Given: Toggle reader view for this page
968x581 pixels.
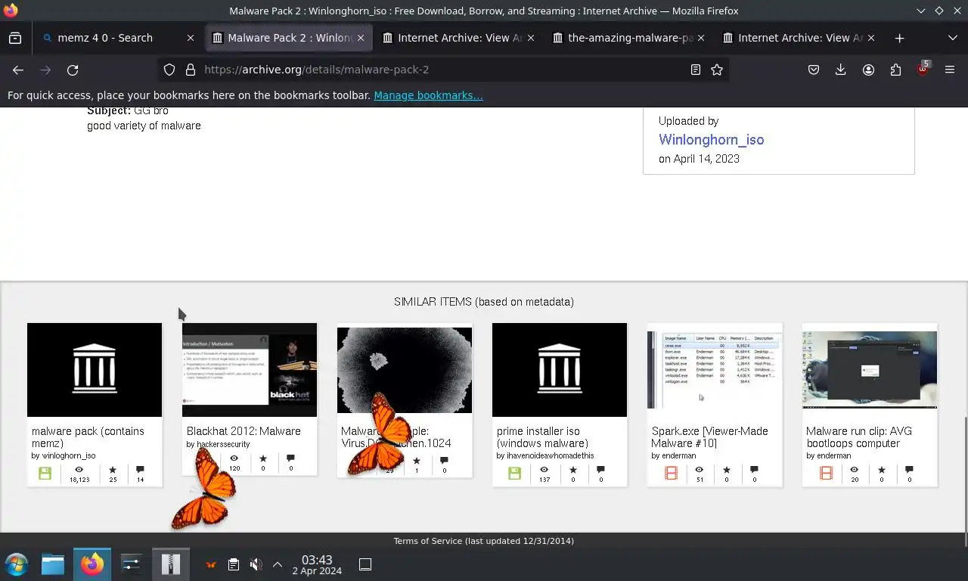Looking at the screenshot, I should 695,70.
